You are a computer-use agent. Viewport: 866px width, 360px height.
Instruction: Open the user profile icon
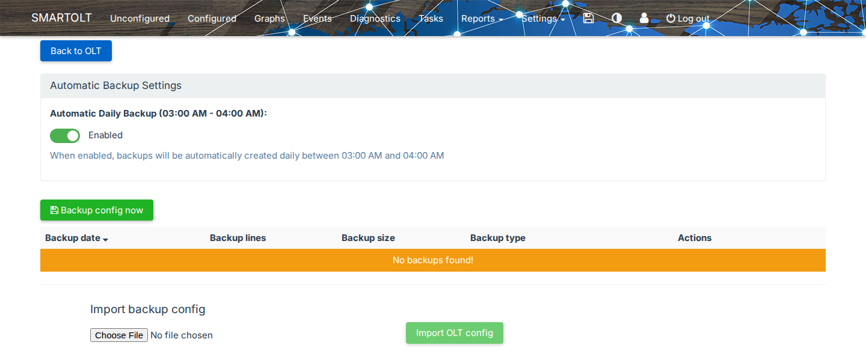click(x=644, y=18)
